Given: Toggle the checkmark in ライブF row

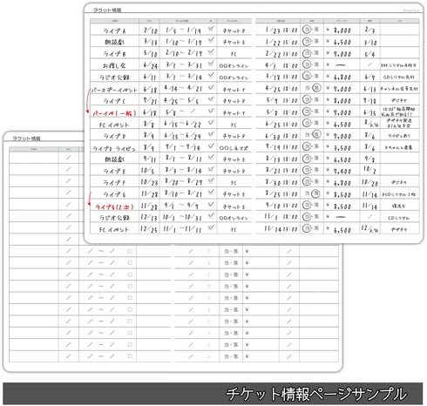Looking at the screenshot, I should [x=211, y=181].
